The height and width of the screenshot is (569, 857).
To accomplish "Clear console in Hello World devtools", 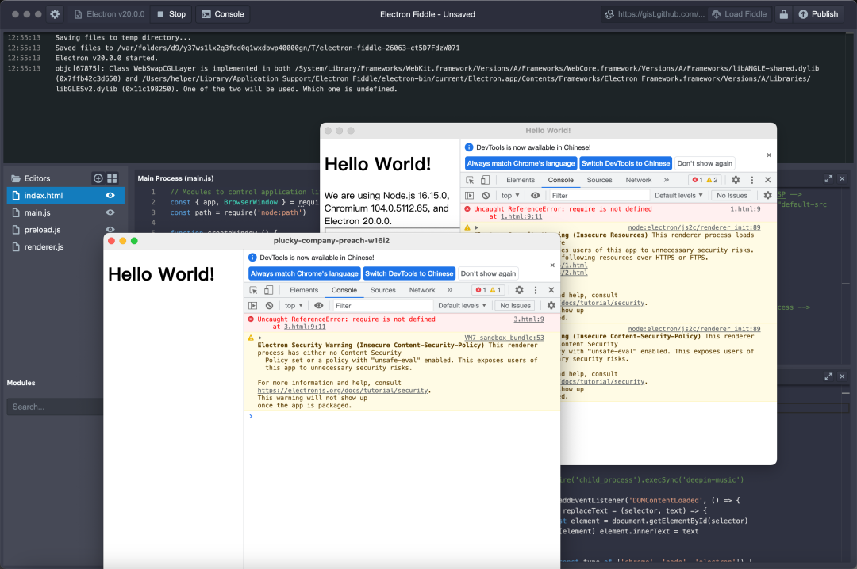I will click(486, 196).
